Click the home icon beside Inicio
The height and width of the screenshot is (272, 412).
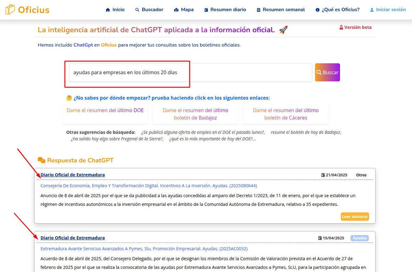108,10
